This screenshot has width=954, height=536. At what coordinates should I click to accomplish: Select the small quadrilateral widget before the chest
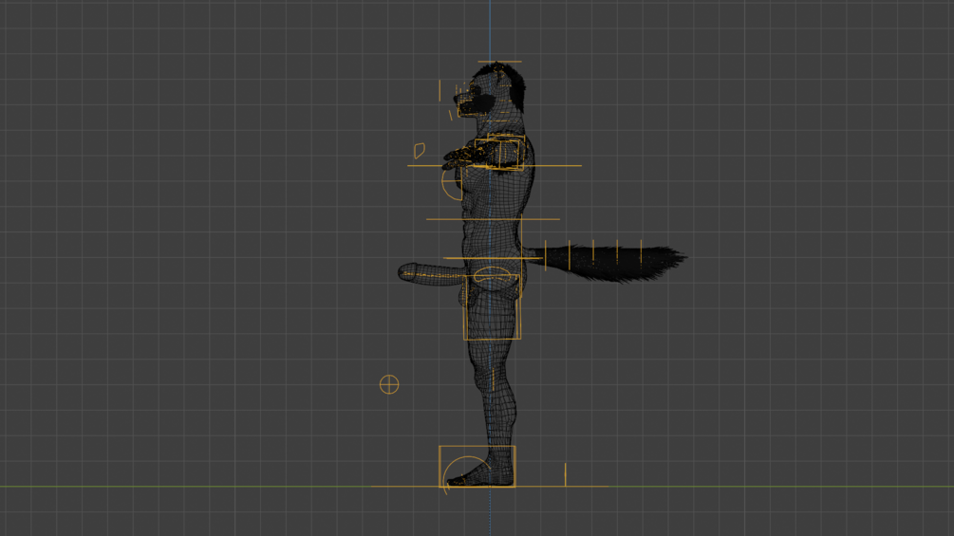[420, 150]
